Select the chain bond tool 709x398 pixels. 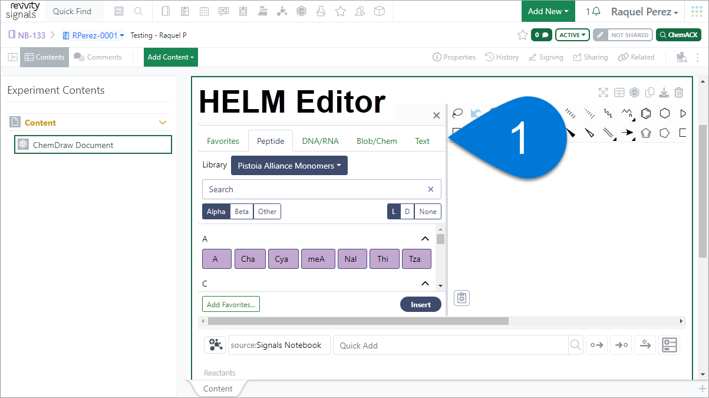pyautogui.click(x=627, y=113)
